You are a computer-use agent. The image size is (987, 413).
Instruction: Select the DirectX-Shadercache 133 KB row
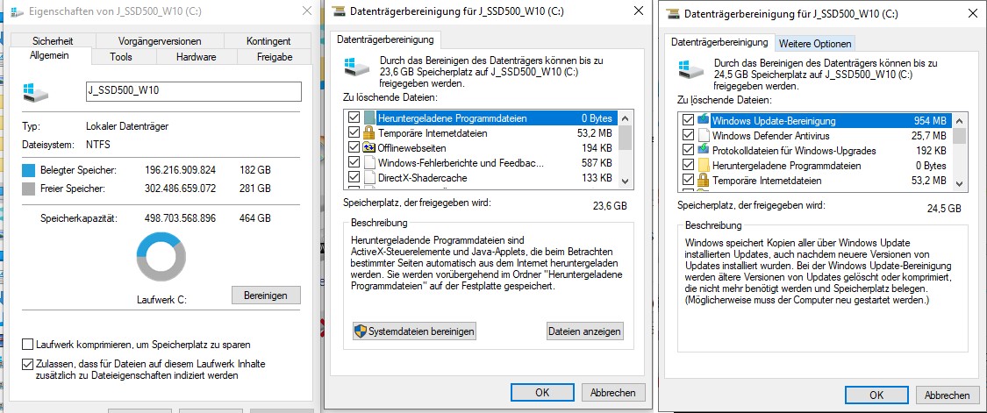(x=481, y=177)
